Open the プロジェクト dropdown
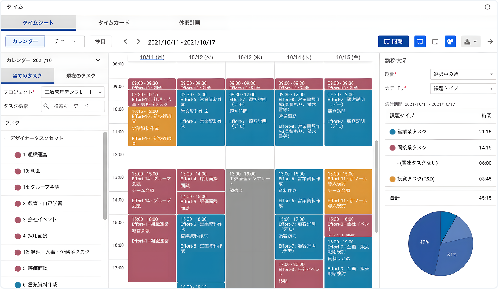This screenshot has width=498, height=289. (73, 92)
